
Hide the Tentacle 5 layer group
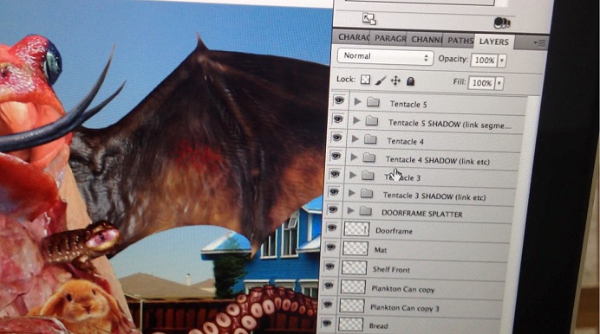[x=339, y=100]
